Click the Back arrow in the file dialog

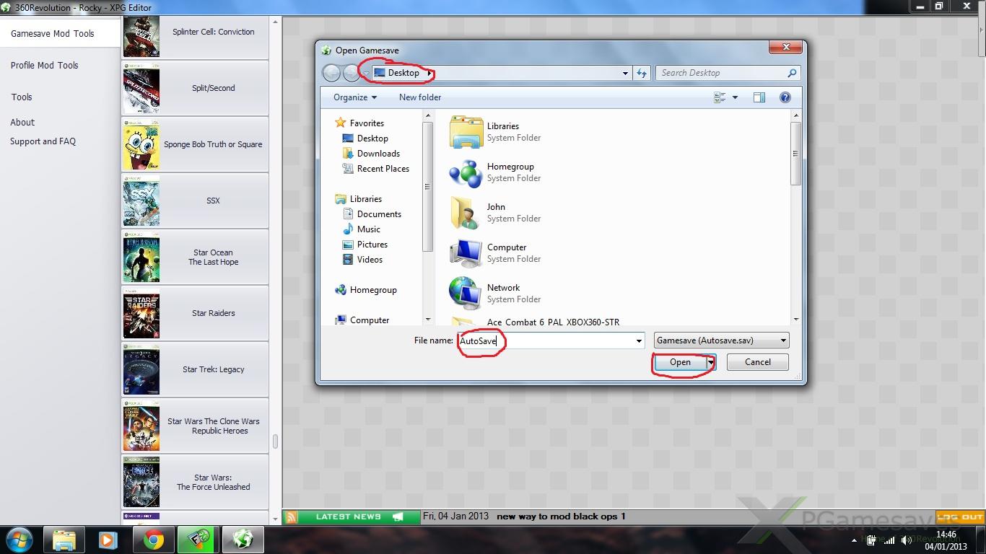pos(331,73)
